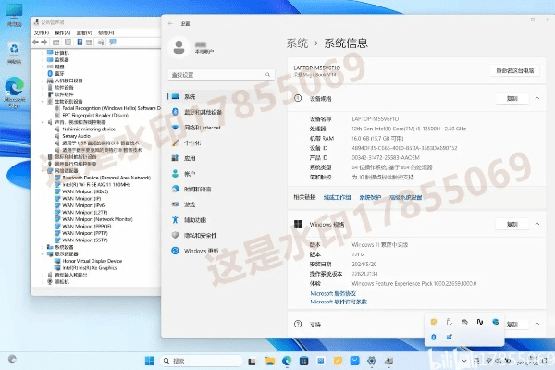Collapse the 设备规格 device specifications section chevron
The width and height of the screenshot is (555, 370).
pyautogui.click(x=537, y=98)
